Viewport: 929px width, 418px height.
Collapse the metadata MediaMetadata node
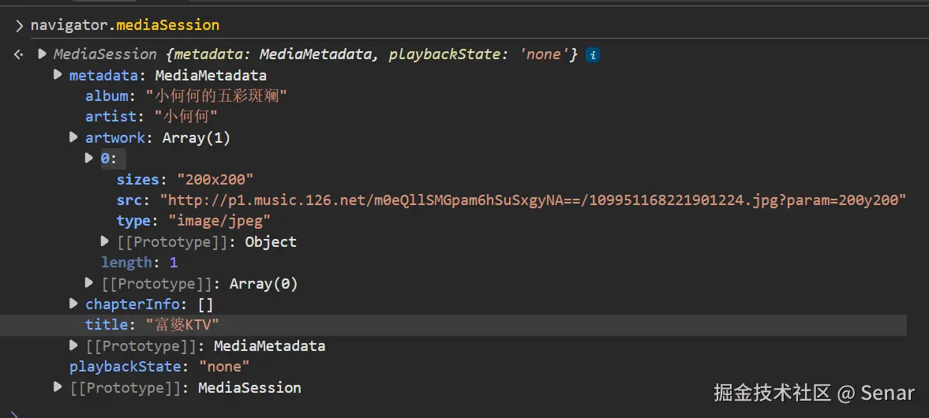click(58, 75)
